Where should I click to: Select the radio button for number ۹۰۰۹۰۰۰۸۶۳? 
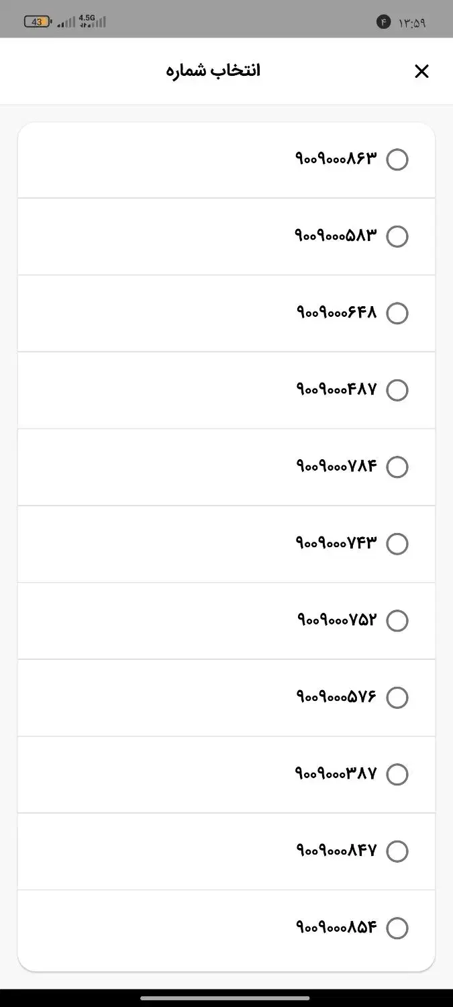pos(397,160)
